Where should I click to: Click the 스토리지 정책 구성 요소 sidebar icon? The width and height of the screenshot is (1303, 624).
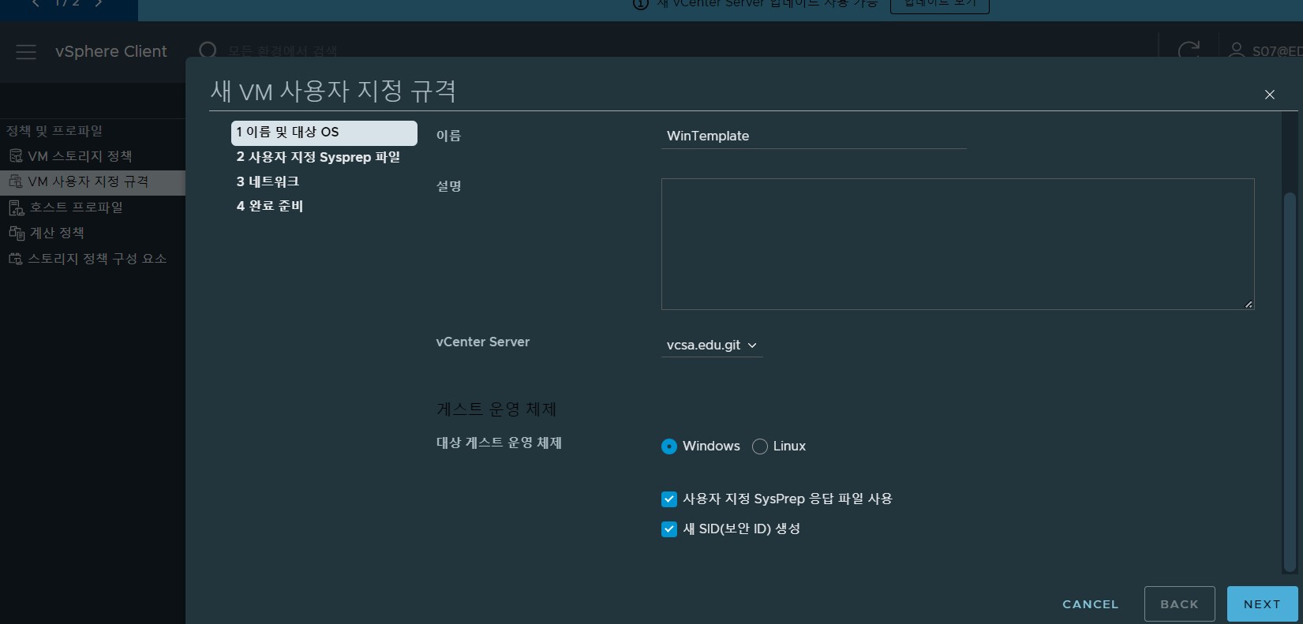(16, 259)
